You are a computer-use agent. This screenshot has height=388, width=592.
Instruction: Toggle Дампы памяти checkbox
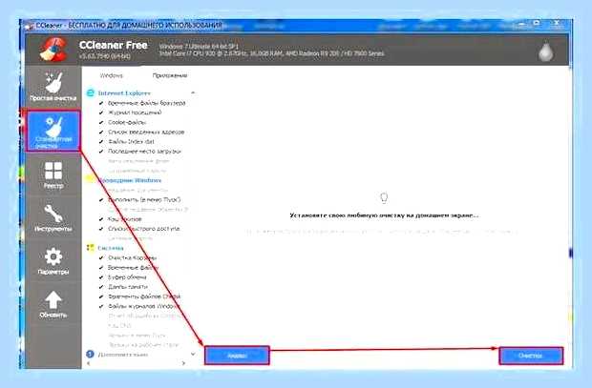[x=101, y=287]
